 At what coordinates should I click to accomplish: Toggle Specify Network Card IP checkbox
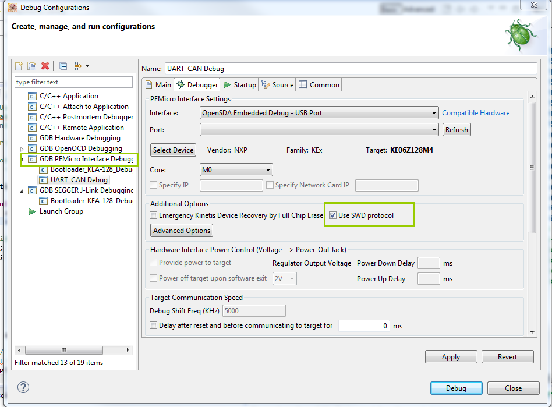tap(270, 185)
